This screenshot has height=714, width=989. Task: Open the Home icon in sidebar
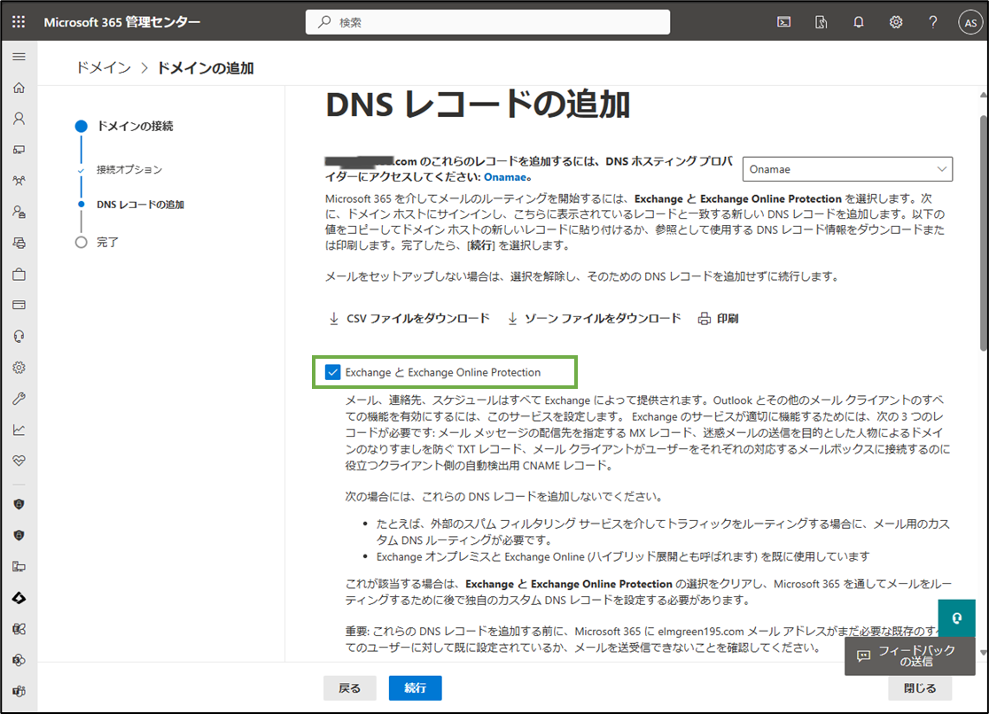19,88
